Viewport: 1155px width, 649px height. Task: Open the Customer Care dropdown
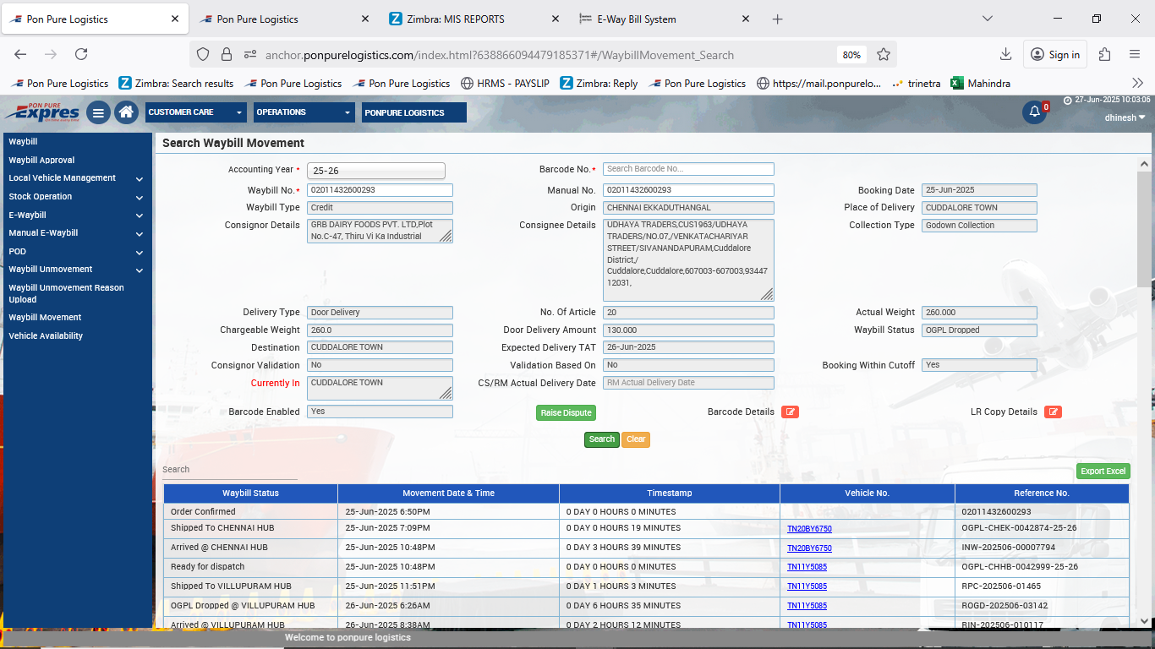[195, 112]
